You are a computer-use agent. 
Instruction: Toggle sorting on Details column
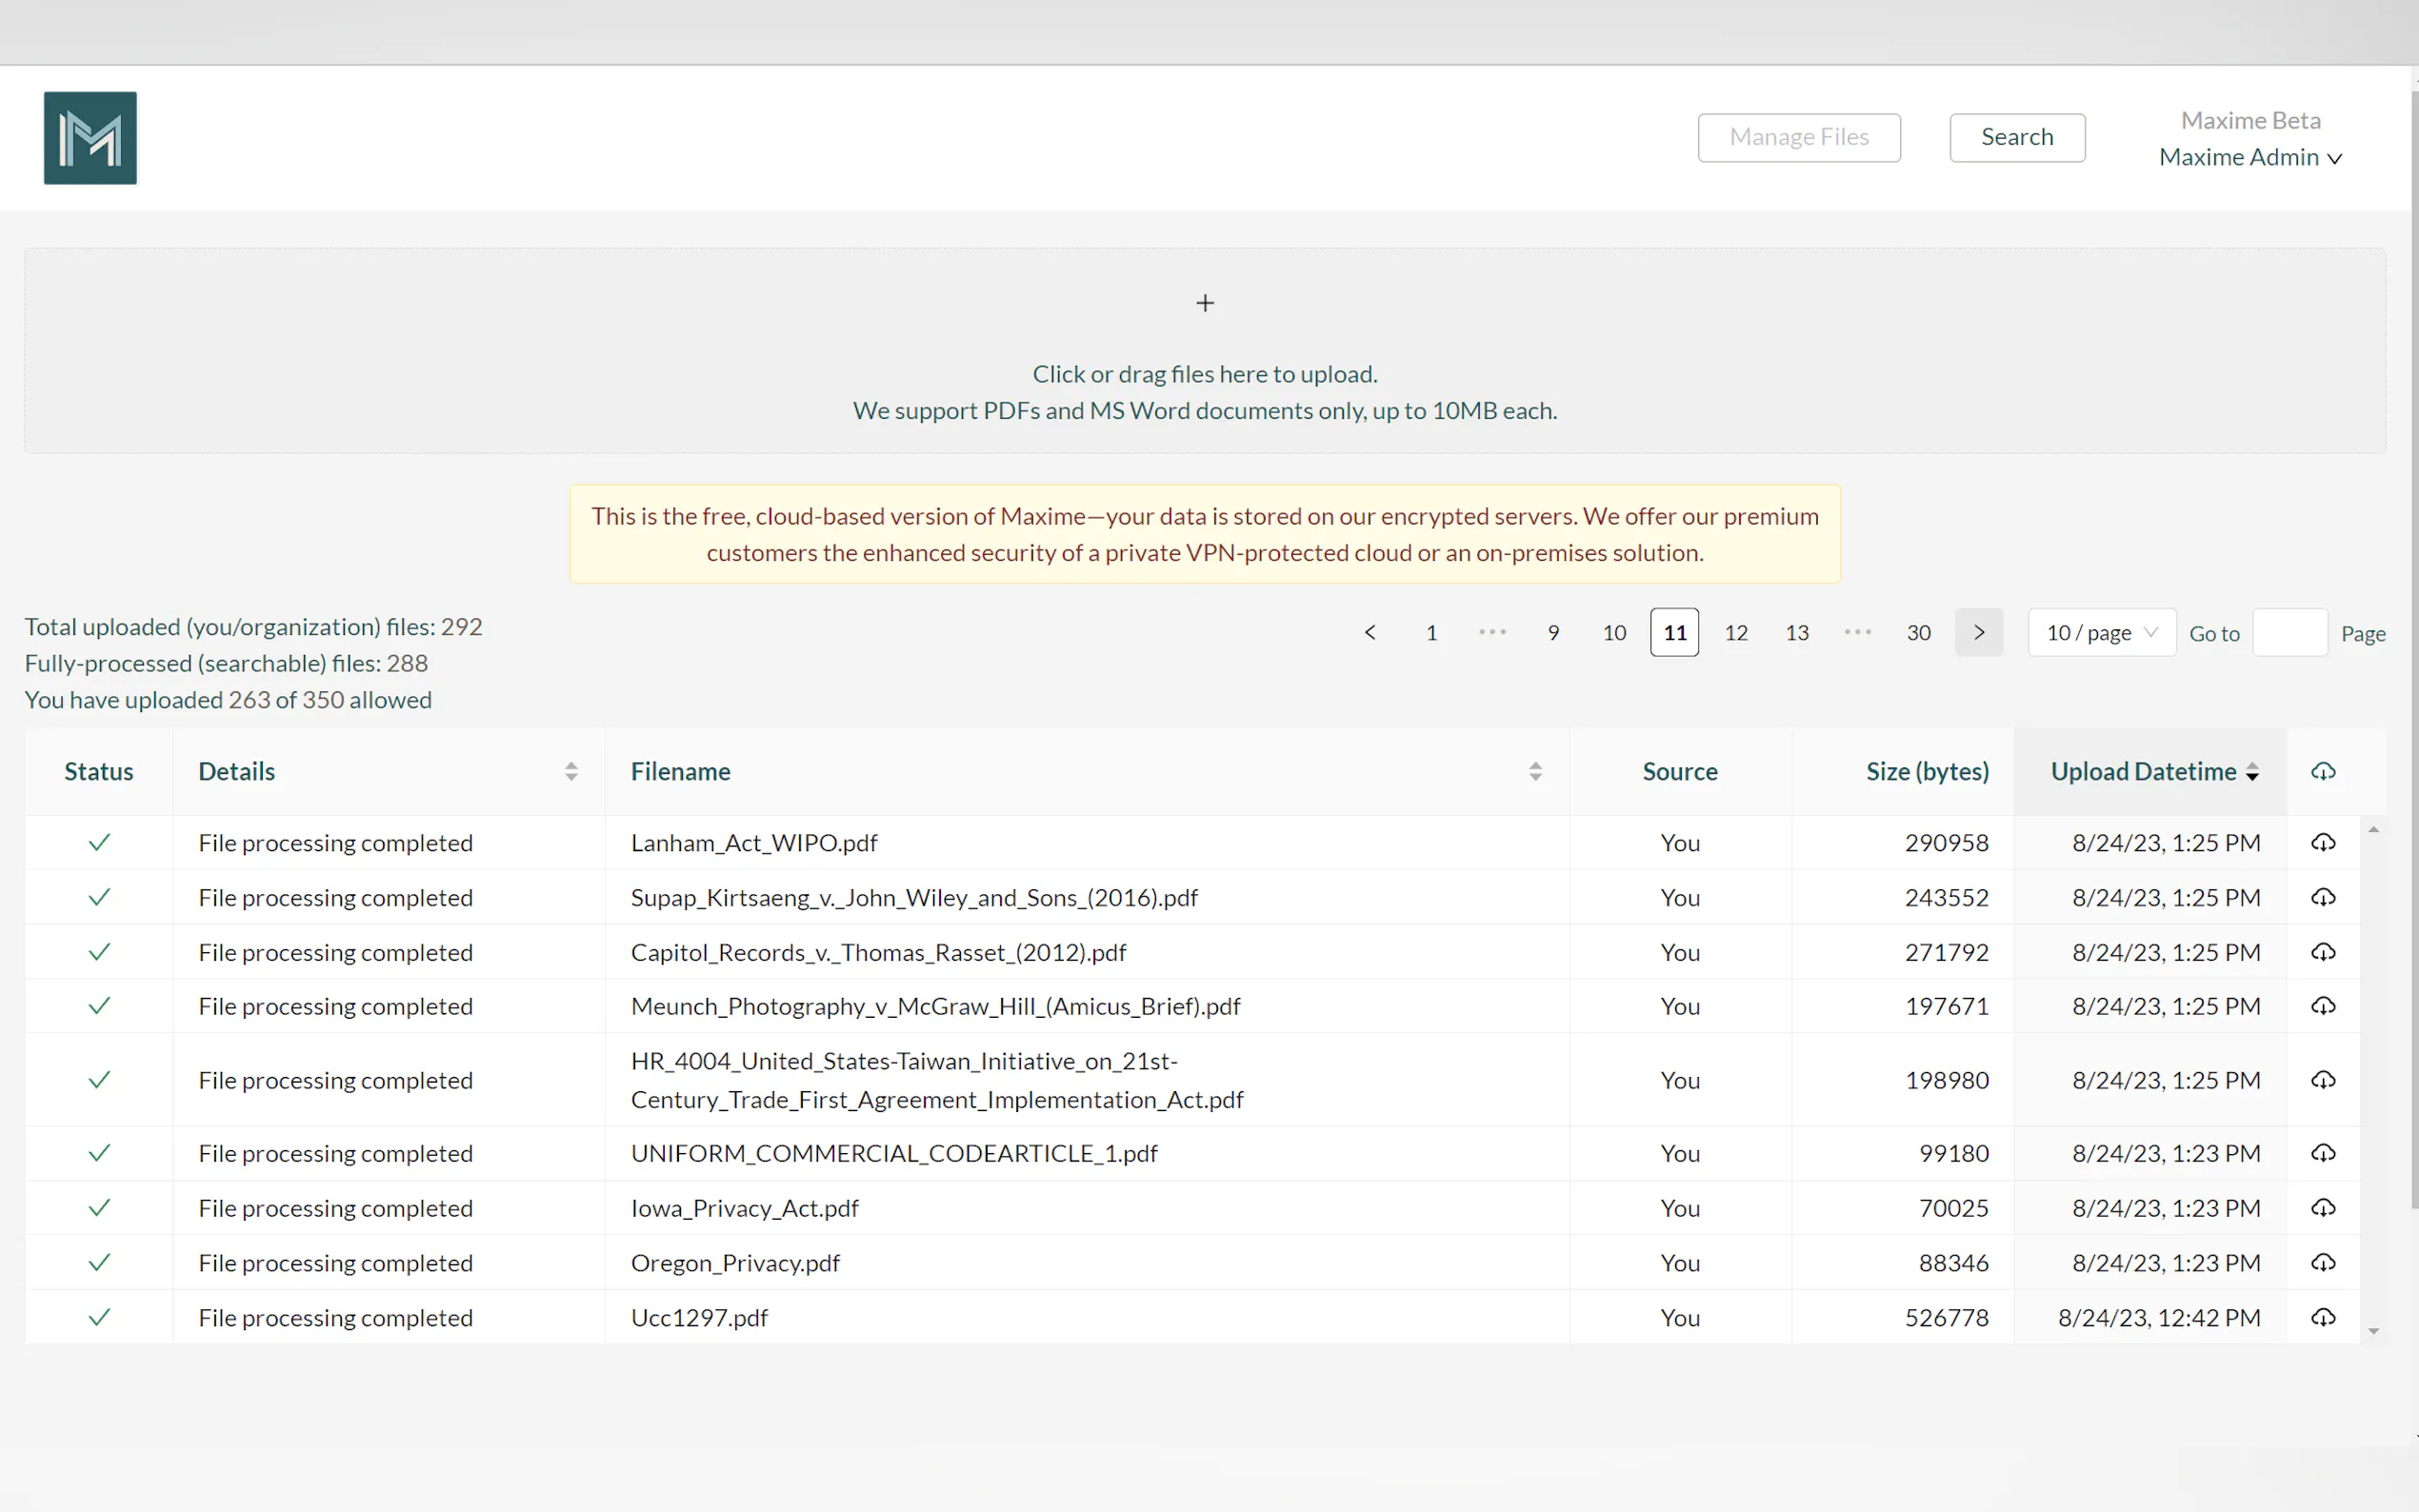(x=571, y=771)
